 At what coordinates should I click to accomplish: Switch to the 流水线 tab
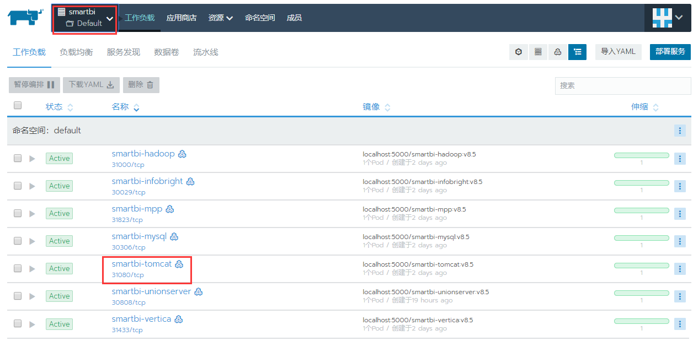(x=206, y=52)
